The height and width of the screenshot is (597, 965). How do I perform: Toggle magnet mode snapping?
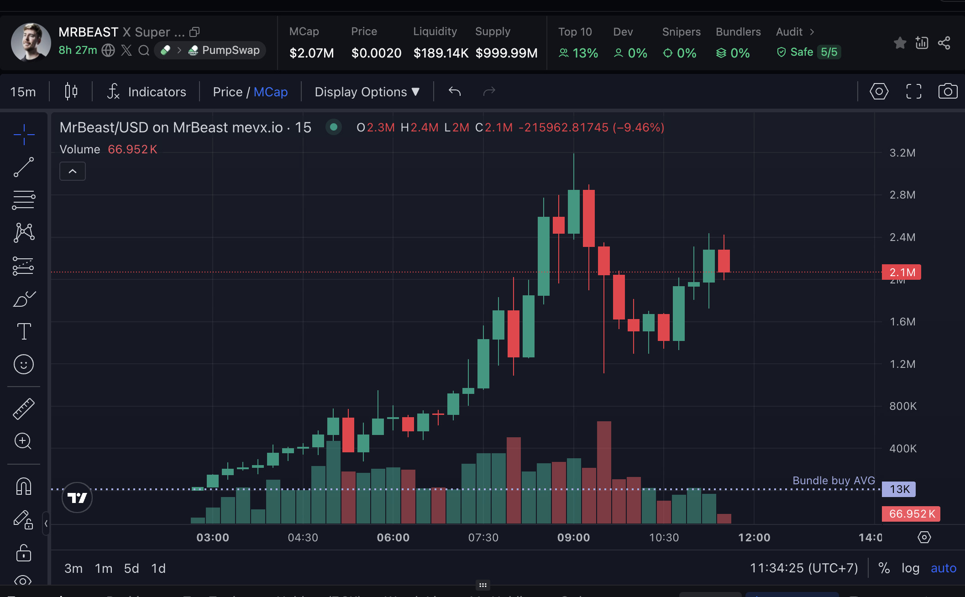tap(24, 486)
